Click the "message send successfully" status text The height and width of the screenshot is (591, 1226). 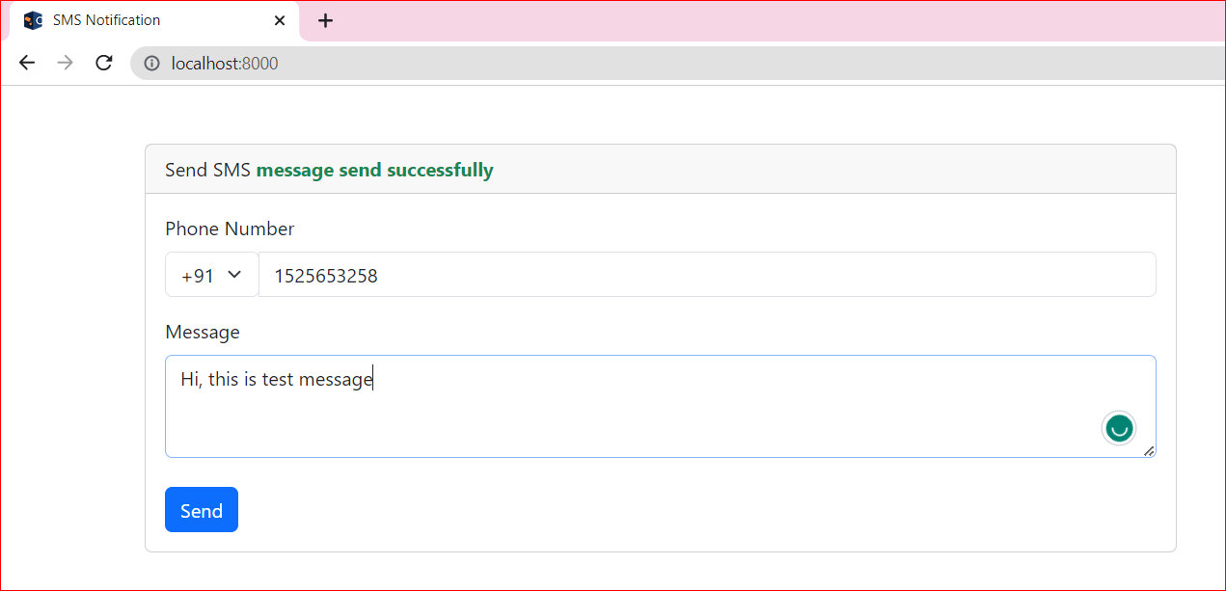374,171
